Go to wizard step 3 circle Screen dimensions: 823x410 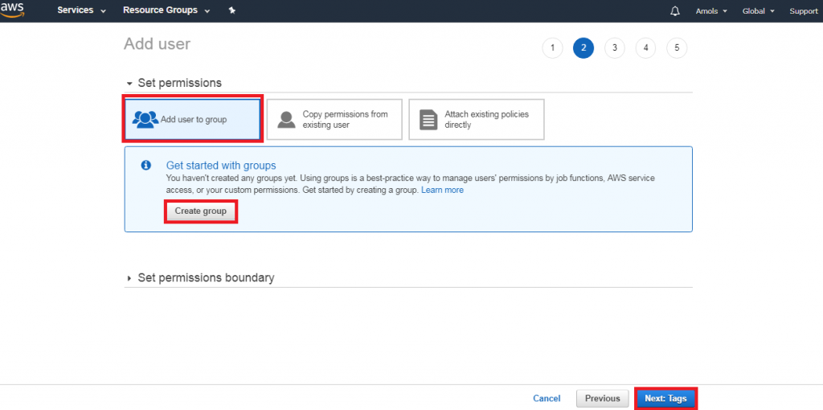click(615, 48)
